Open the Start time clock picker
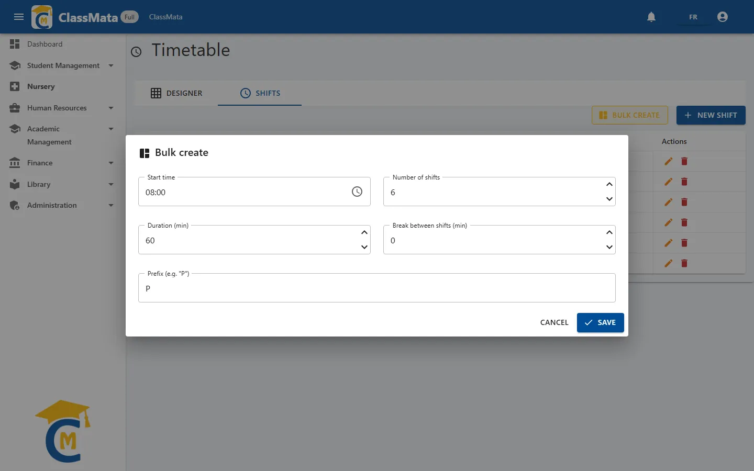The width and height of the screenshot is (754, 471). (x=357, y=192)
